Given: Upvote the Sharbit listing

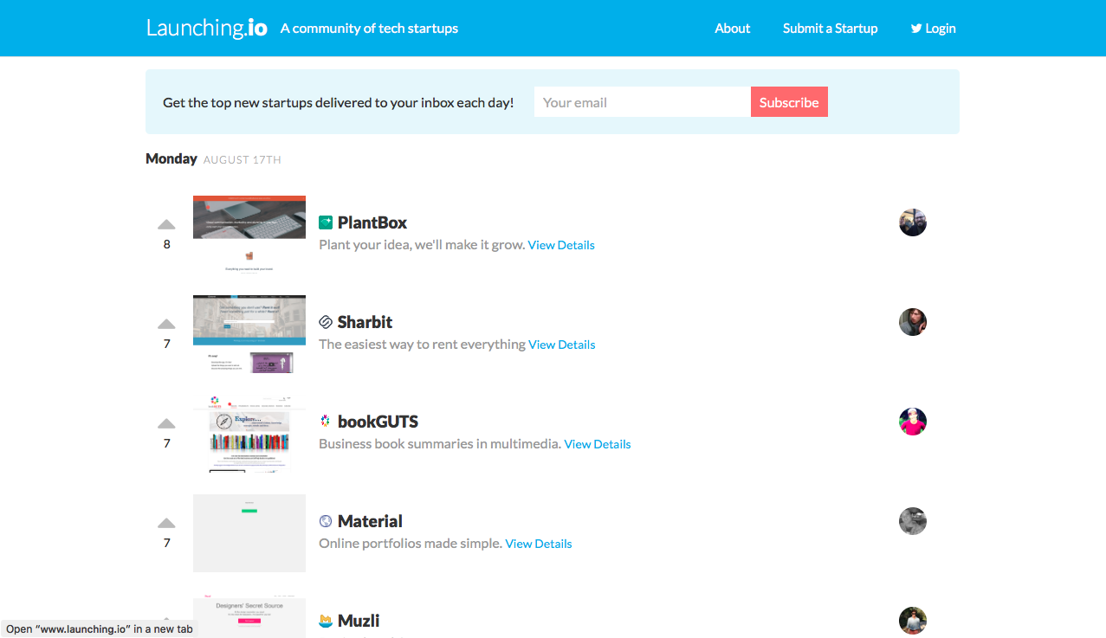Looking at the screenshot, I should pos(166,323).
